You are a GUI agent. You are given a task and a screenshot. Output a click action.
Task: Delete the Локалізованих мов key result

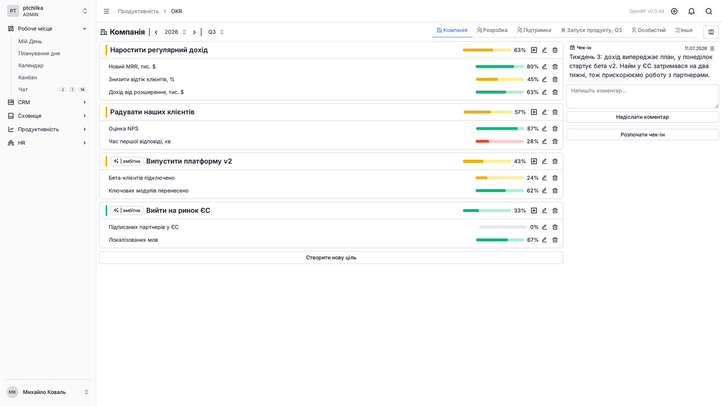coord(555,240)
